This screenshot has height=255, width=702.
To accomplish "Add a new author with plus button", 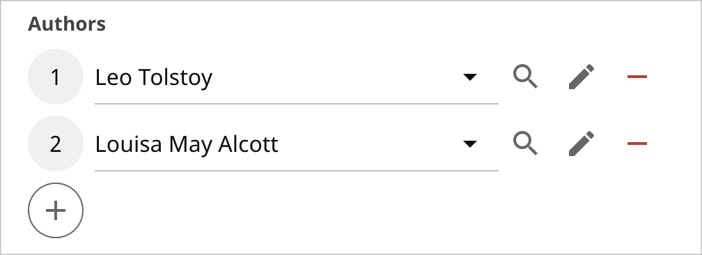I will click(x=56, y=210).
